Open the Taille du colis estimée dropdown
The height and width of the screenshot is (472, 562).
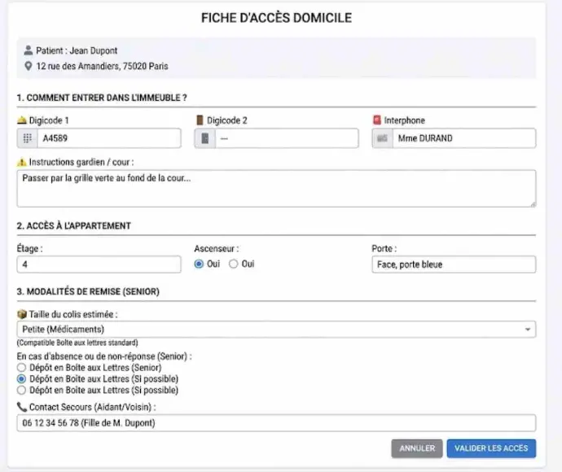pos(275,330)
